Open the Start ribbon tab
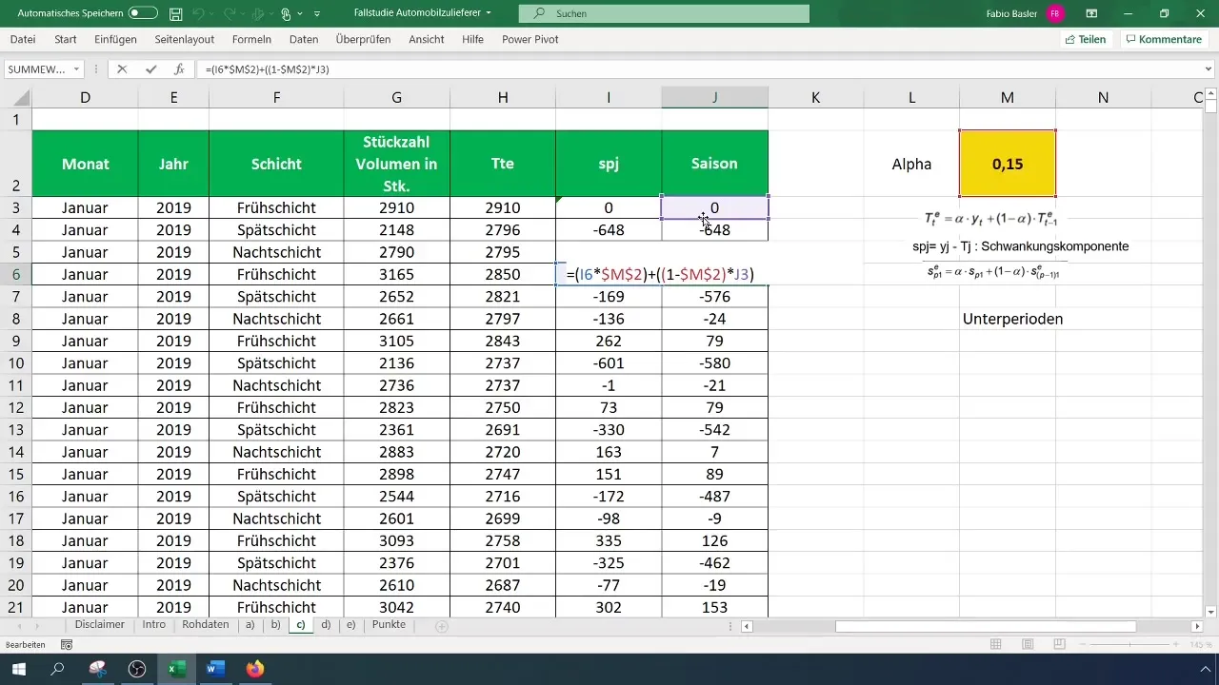1219x685 pixels. coord(66,40)
